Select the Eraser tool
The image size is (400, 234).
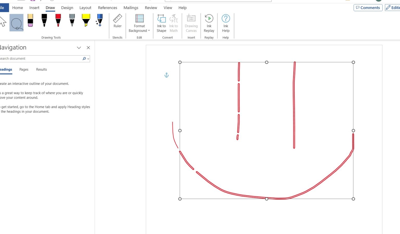(30, 21)
